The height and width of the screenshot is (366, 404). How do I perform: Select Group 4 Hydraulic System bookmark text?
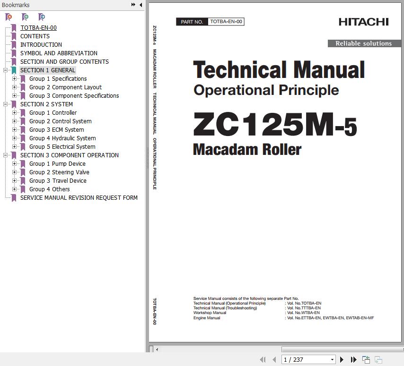point(62,138)
